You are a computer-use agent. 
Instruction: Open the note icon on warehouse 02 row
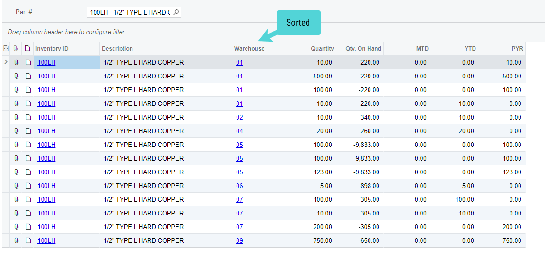coord(28,117)
